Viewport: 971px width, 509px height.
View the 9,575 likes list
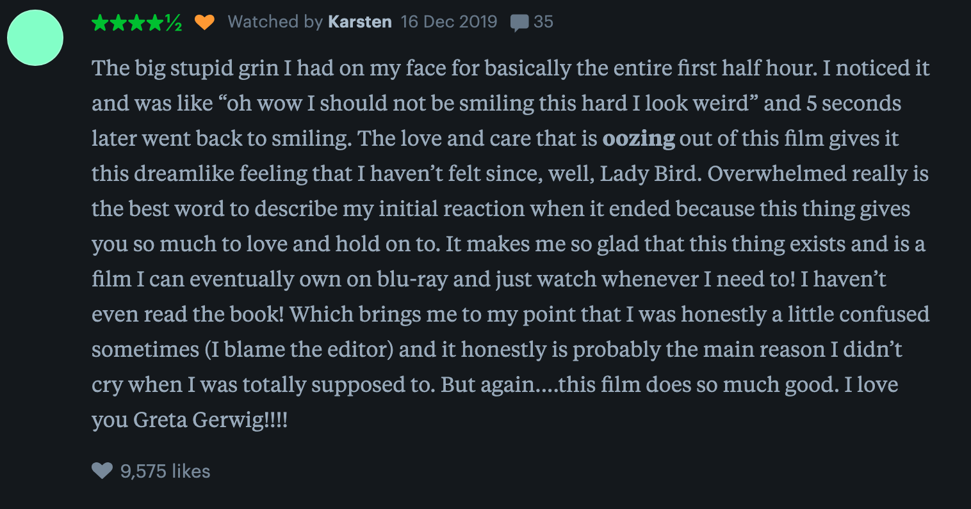point(165,471)
